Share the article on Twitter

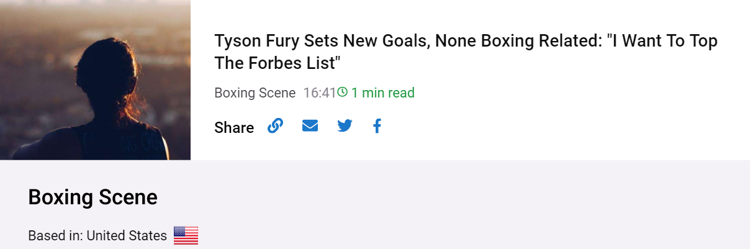(x=345, y=126)
